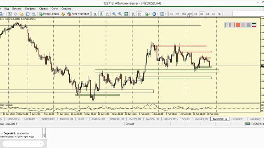Viewport: 264px width, 148px height.
Task: Select M1 timeframe
Action: point(172,14)
